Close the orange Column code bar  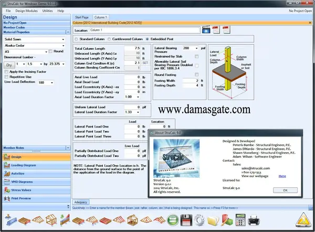pos(310,23)
